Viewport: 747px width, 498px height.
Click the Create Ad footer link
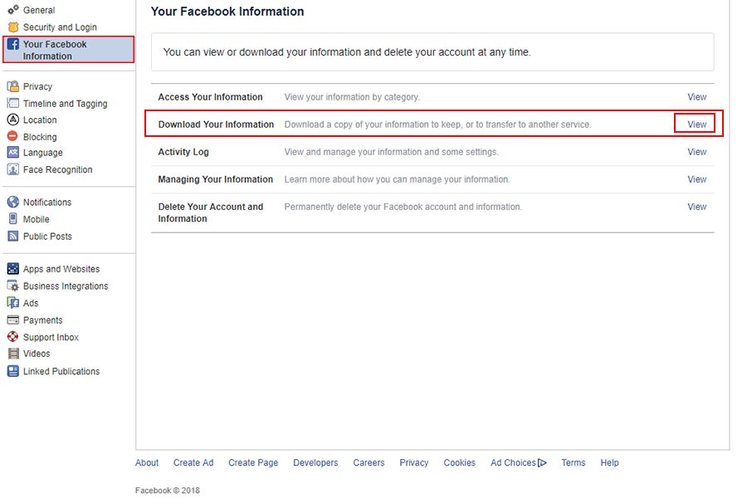(193, 463)
